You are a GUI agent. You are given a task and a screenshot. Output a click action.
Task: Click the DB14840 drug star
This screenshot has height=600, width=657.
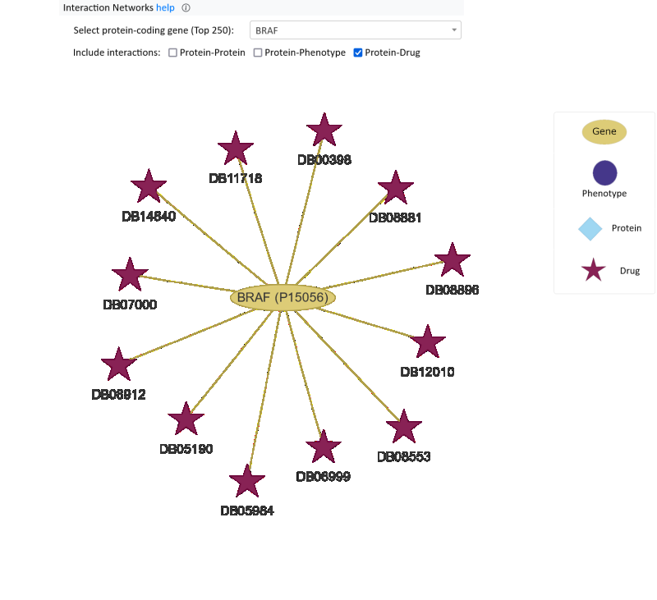149,187
